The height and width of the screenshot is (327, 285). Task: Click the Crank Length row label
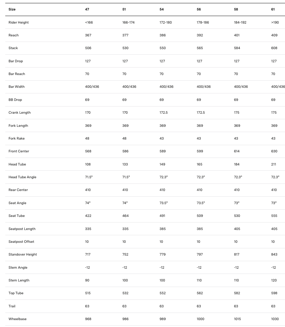(19, 113)
